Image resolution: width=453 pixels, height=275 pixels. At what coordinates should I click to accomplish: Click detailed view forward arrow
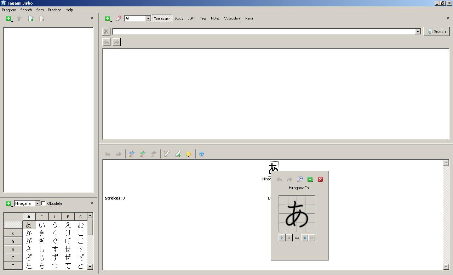pyautogui.click(x=119, y=154)
